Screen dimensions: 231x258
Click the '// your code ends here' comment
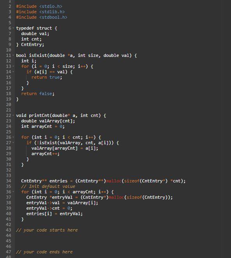pyautogui.click(x=44, y=252)
